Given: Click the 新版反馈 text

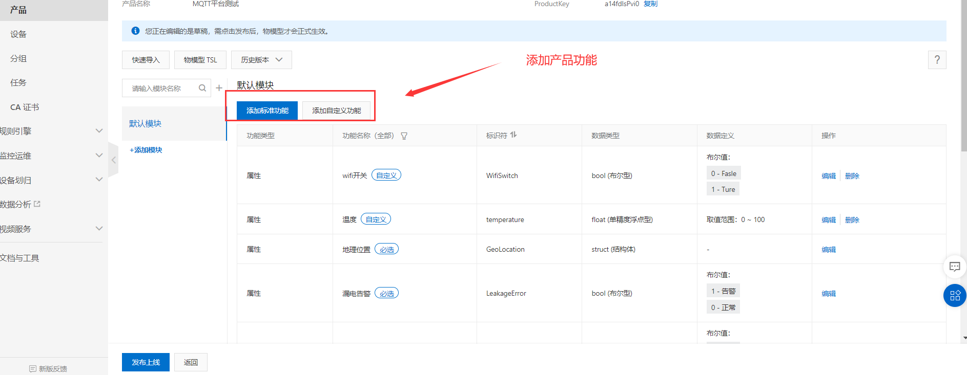Looking at the screenshot, I should tap(53, 369).
